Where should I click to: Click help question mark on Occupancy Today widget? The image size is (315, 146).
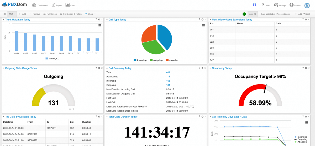click(303, 68)
